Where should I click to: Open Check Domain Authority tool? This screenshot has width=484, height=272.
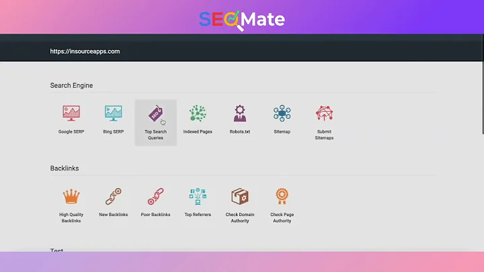coord(240,205)
